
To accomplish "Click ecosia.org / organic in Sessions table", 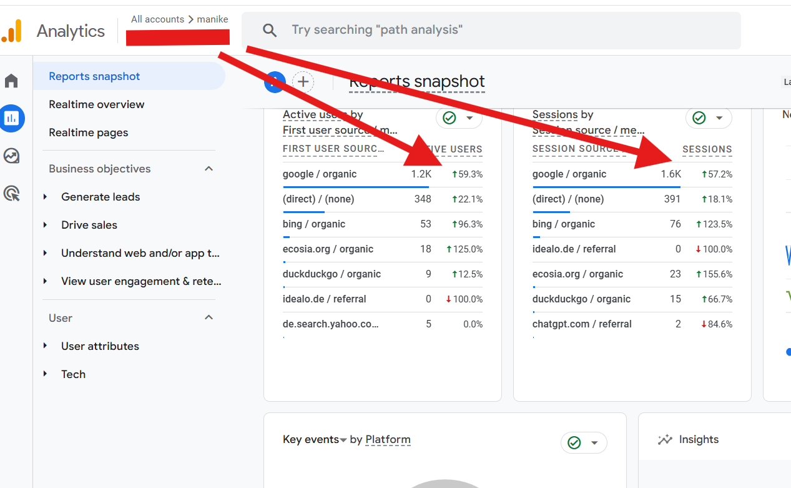I will pos(578,274).
